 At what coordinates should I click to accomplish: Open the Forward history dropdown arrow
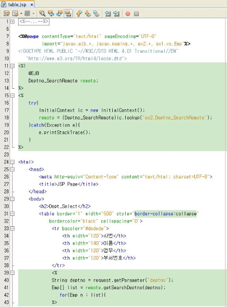[x=33, y=13]
